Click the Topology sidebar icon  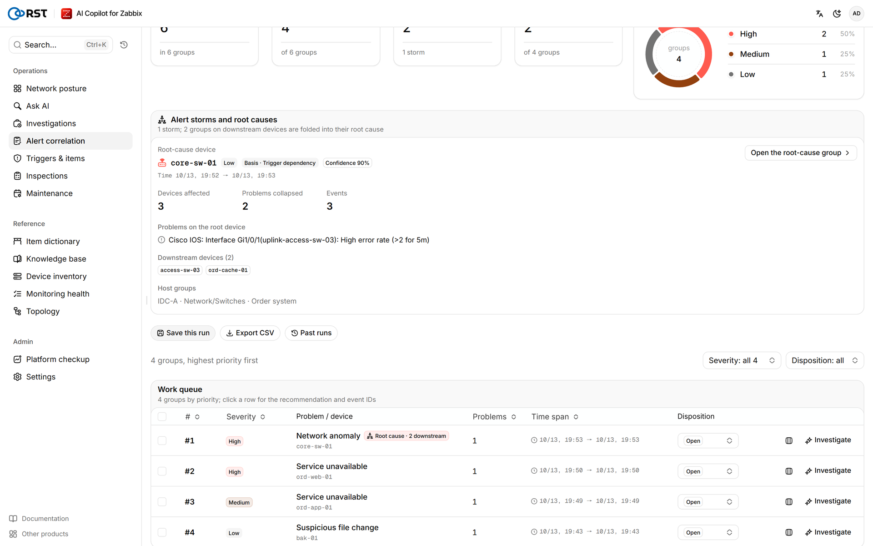pyautogui.click(x=17, y=311)
